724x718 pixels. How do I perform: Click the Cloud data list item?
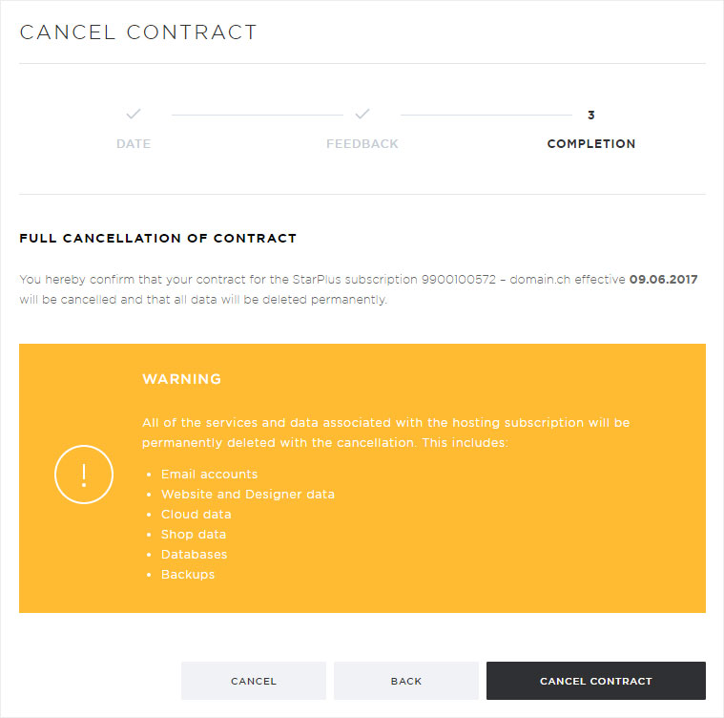[x=196, y=515]
